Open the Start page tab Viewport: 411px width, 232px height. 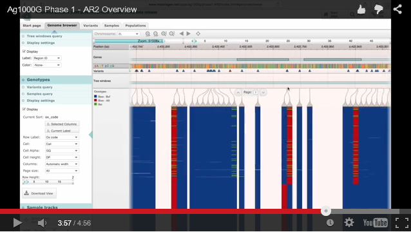pos(32,25)
